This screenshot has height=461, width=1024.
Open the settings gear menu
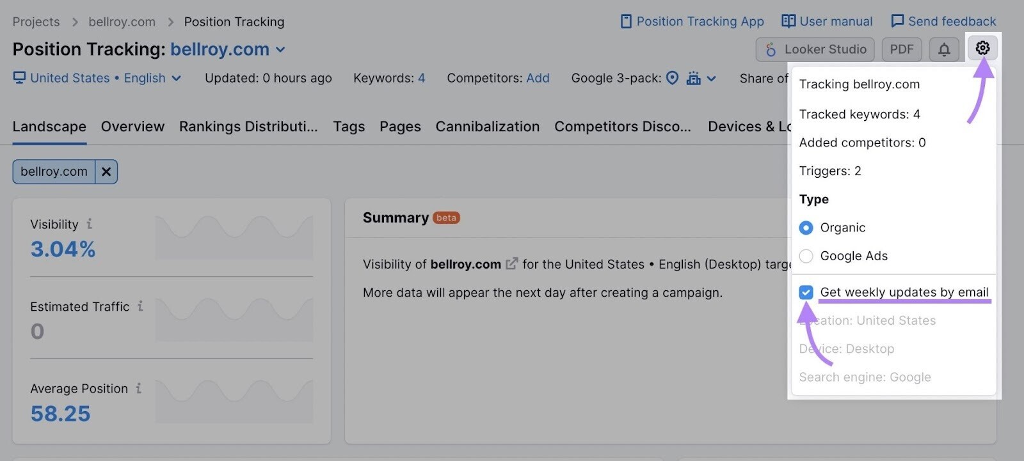pyautogui.click(x=983, y=48)
